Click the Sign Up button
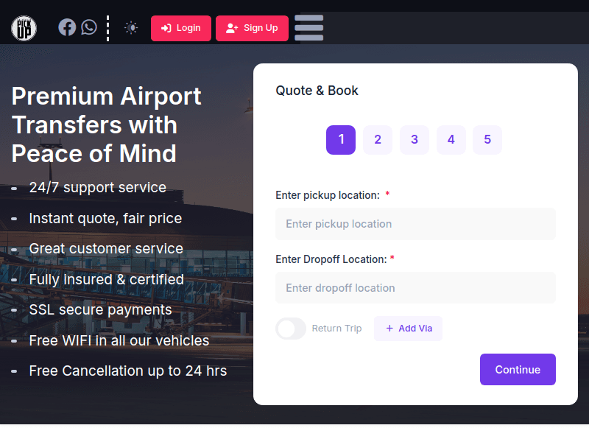 pyautogui.click(x=252, y=28)
